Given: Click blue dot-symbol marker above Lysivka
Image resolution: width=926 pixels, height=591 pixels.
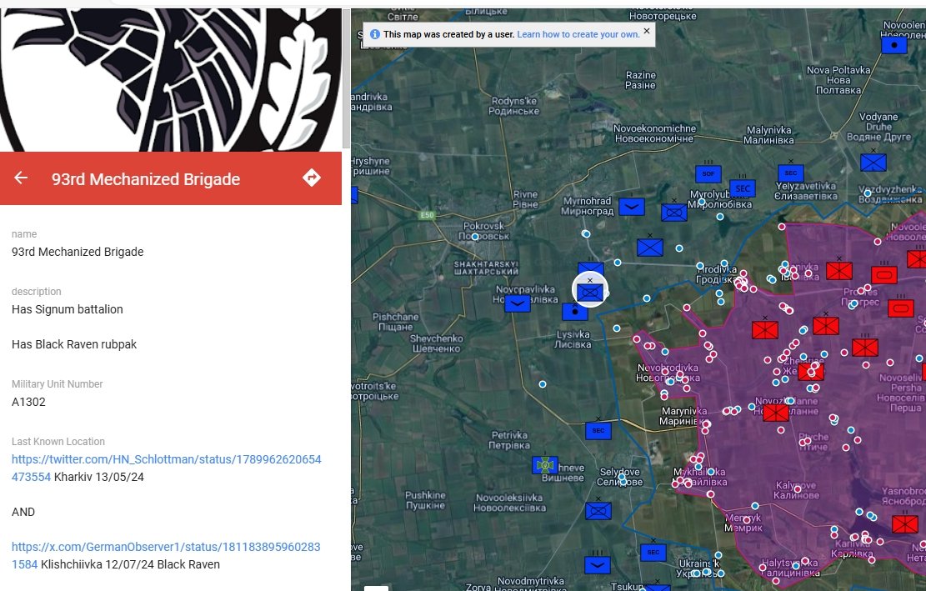Looking at the screenshot, I should point(574,312).
